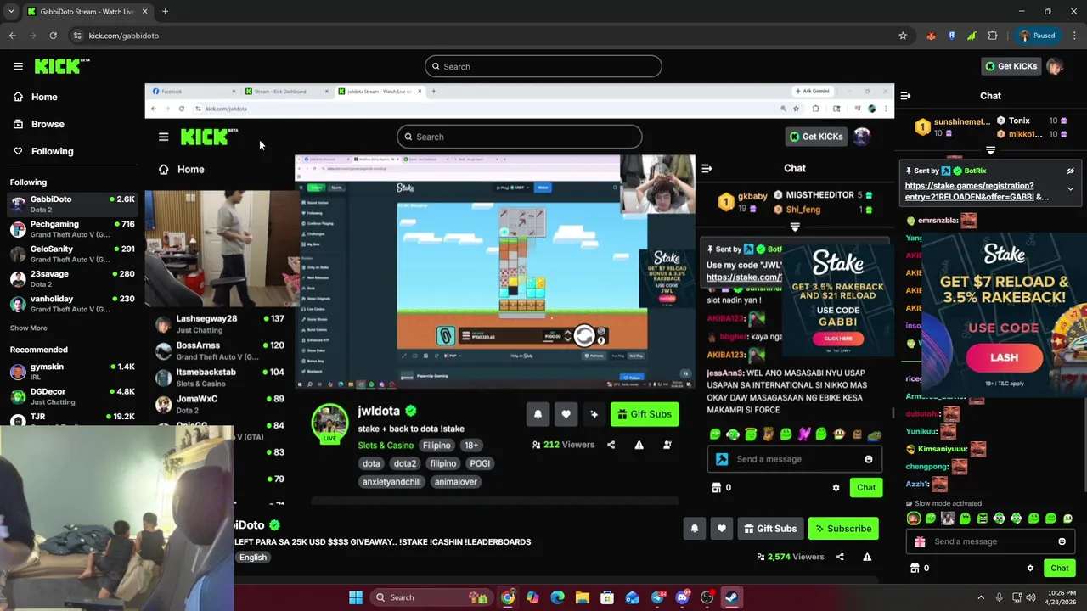Open a new Chrome tab
Viewport: 1087px width, 611px height.
click(x=165, y=12)
